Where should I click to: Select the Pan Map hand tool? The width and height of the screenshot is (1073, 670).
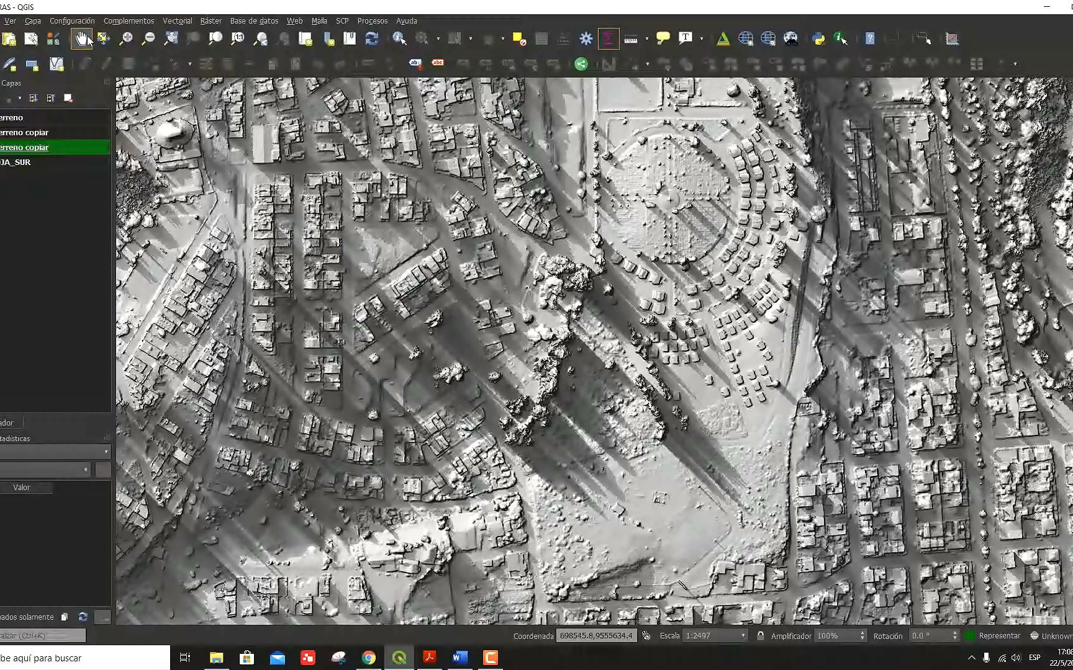[x=83, y=38]
